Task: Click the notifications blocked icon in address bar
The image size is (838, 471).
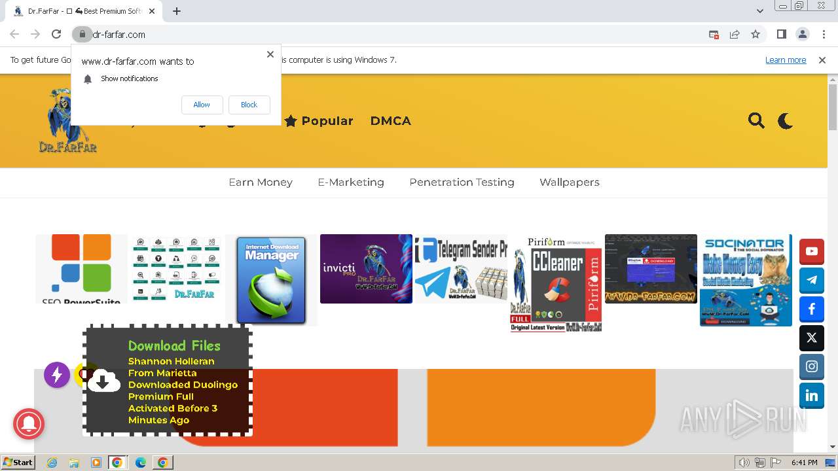Action: pos(714,34)
